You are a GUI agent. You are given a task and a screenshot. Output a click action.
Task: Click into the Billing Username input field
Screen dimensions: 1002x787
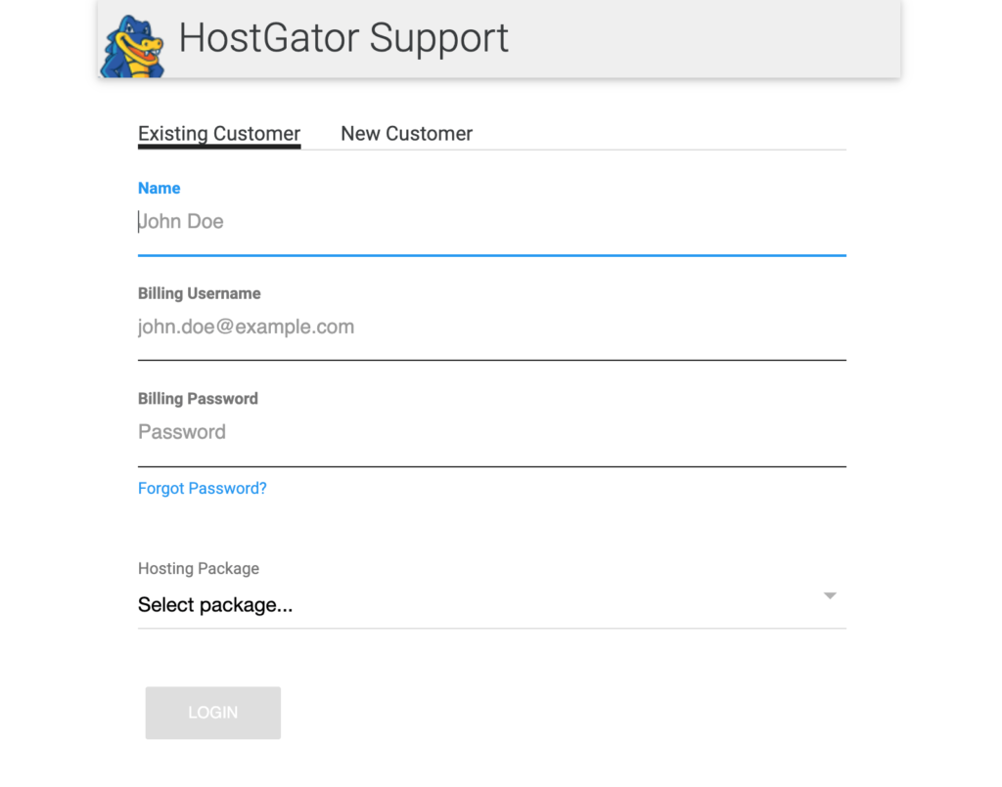tap(489, 328)
